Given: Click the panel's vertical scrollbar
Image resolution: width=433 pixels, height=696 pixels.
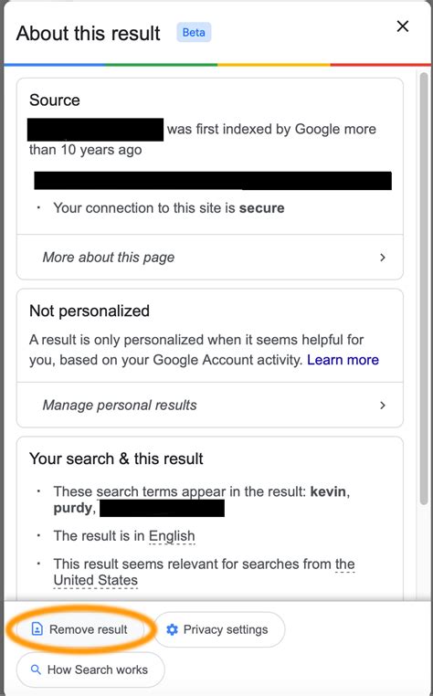Looking at the screenshot, I should pyautogui.click(x=424, y=289).
